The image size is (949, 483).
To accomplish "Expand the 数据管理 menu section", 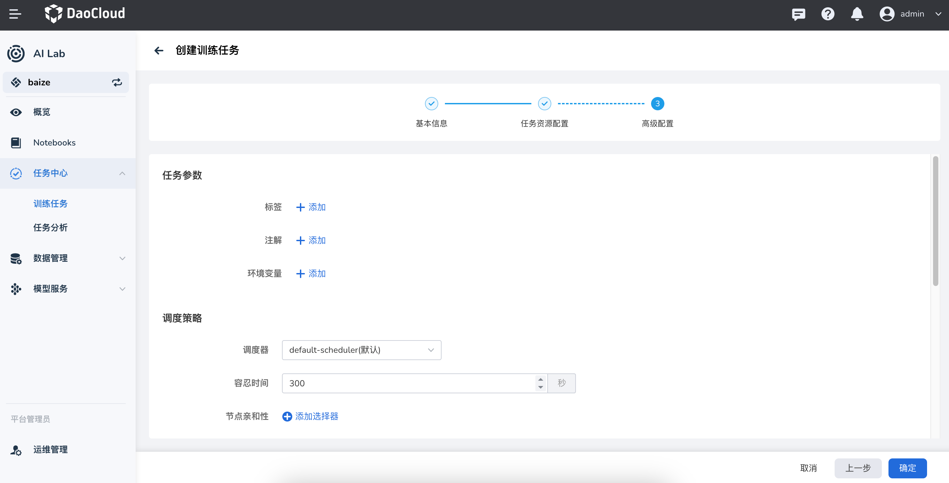I will [122, 258].
